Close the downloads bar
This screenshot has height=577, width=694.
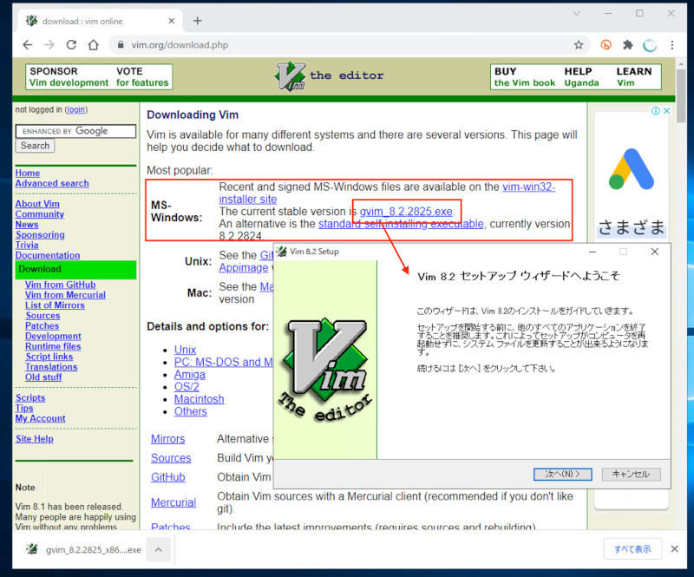pyautogui.click(x=676, y=548)
